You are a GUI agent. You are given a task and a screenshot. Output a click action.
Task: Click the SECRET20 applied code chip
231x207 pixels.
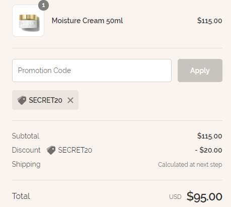pyautogui.click(x=45, y=100)
